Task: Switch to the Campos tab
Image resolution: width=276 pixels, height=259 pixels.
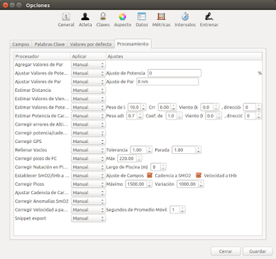Action: click(x=21, y=44)
